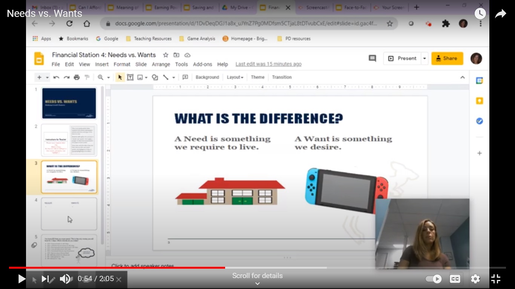Open the zoom level dropdown arrow

(x=108, y=77)
